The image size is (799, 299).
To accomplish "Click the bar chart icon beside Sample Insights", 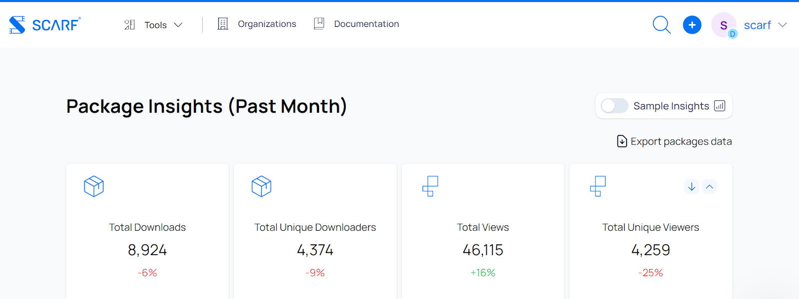I will coord(720,106).
